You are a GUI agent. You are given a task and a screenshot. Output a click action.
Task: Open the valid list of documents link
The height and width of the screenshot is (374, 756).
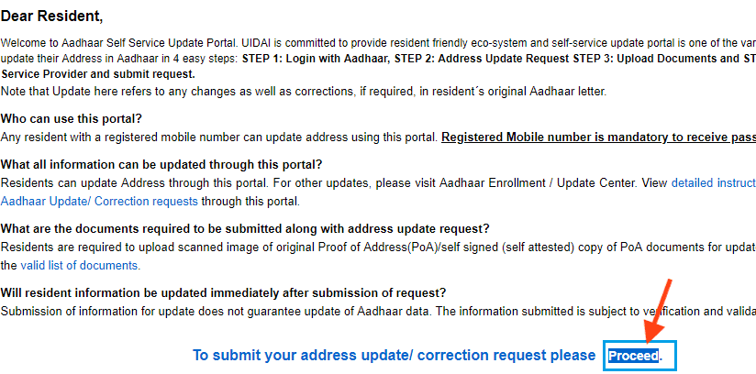[80, 266]
